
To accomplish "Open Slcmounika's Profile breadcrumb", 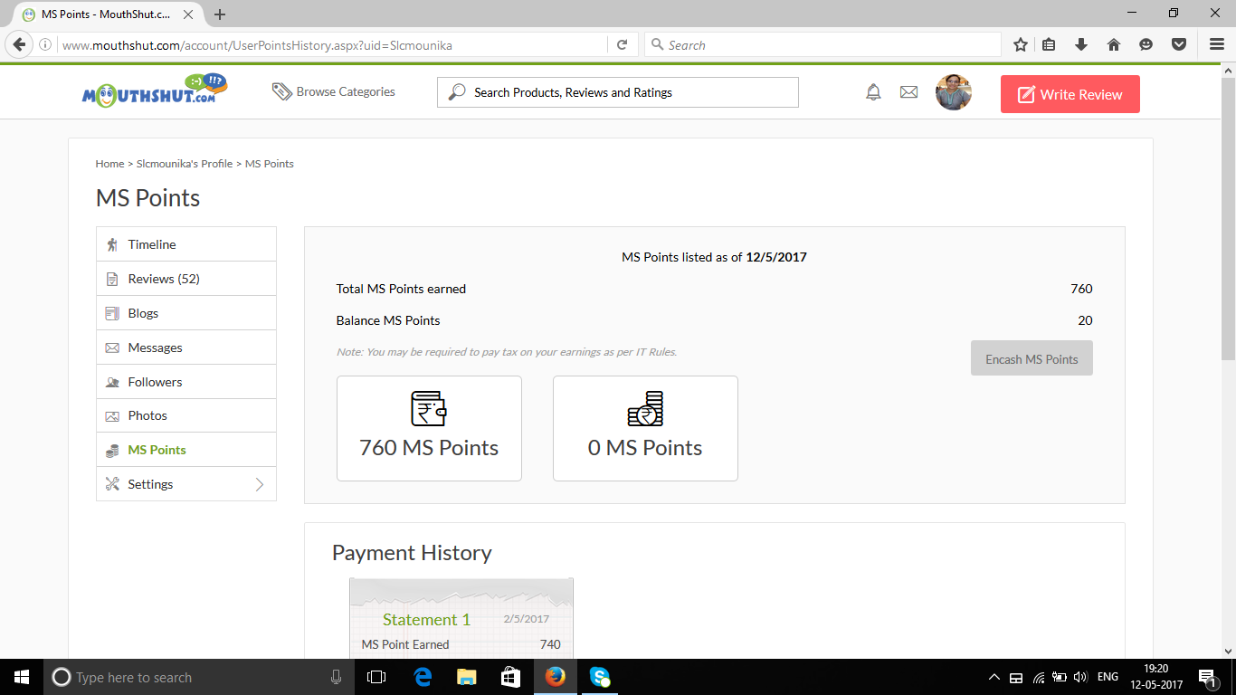I will point(185,164).
